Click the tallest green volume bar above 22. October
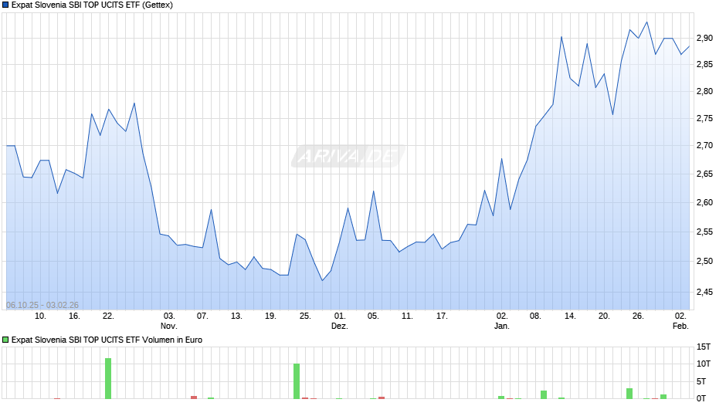 coord(108,378)
